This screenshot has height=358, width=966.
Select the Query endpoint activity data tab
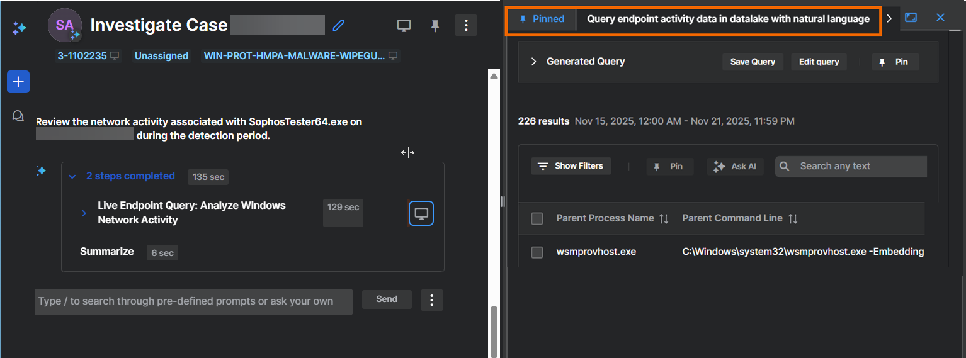click(728, 19)
